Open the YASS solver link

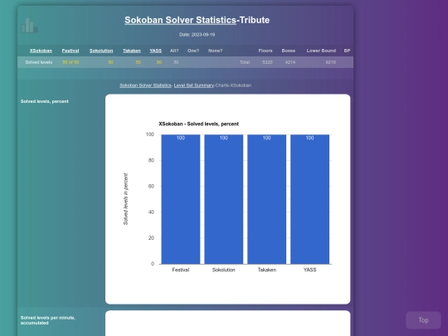click(155, 51)
